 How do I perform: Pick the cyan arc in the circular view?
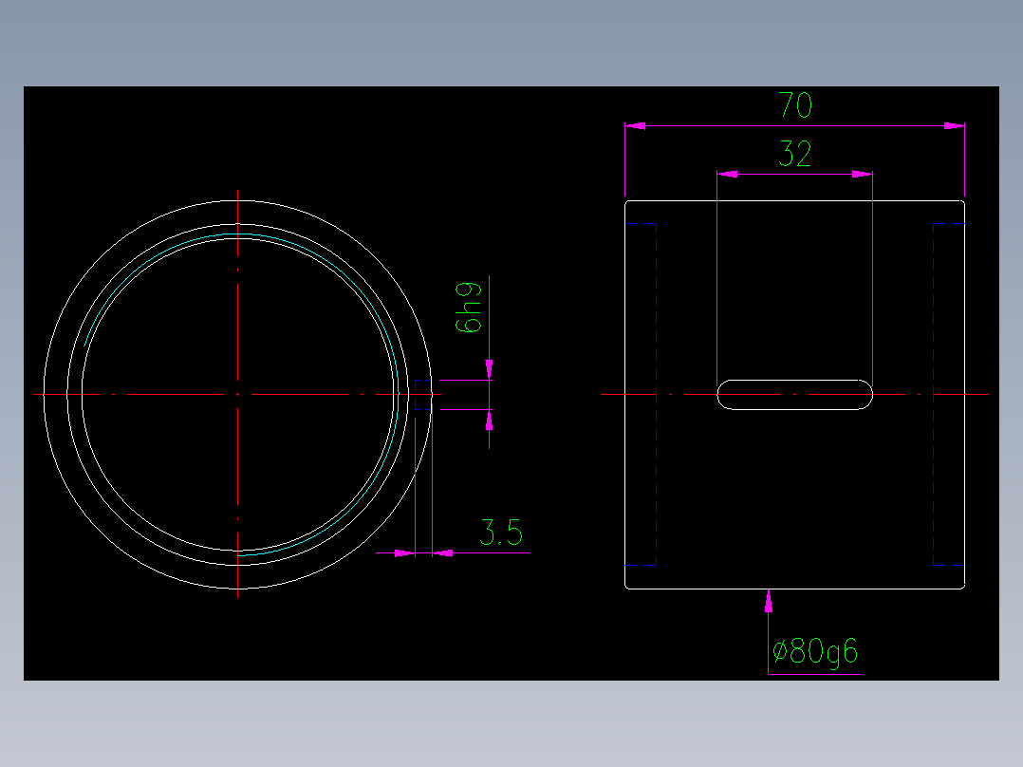241,394
